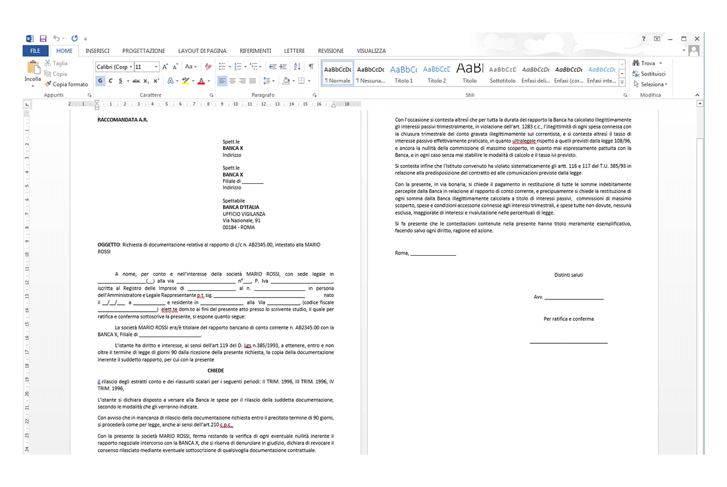The width and height of the screenshot is (727, 487).
Task: Click the red font color swatch
Action: [x=201, y=81]
